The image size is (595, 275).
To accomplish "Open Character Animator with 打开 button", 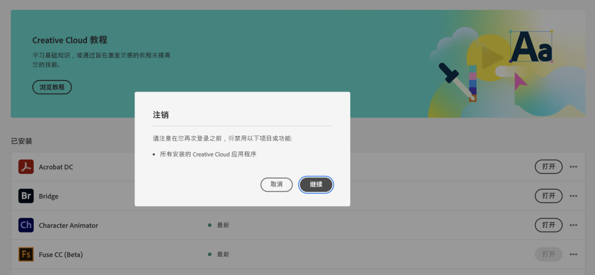I will coord(549,225).
